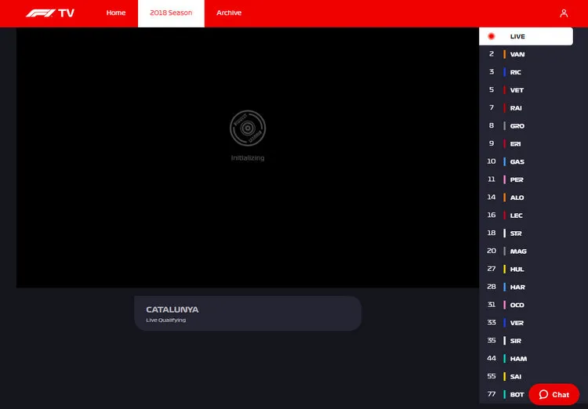Select MAG onboard camera, number 20
Viewport: 588px width, 409px height.
point(526,252)
